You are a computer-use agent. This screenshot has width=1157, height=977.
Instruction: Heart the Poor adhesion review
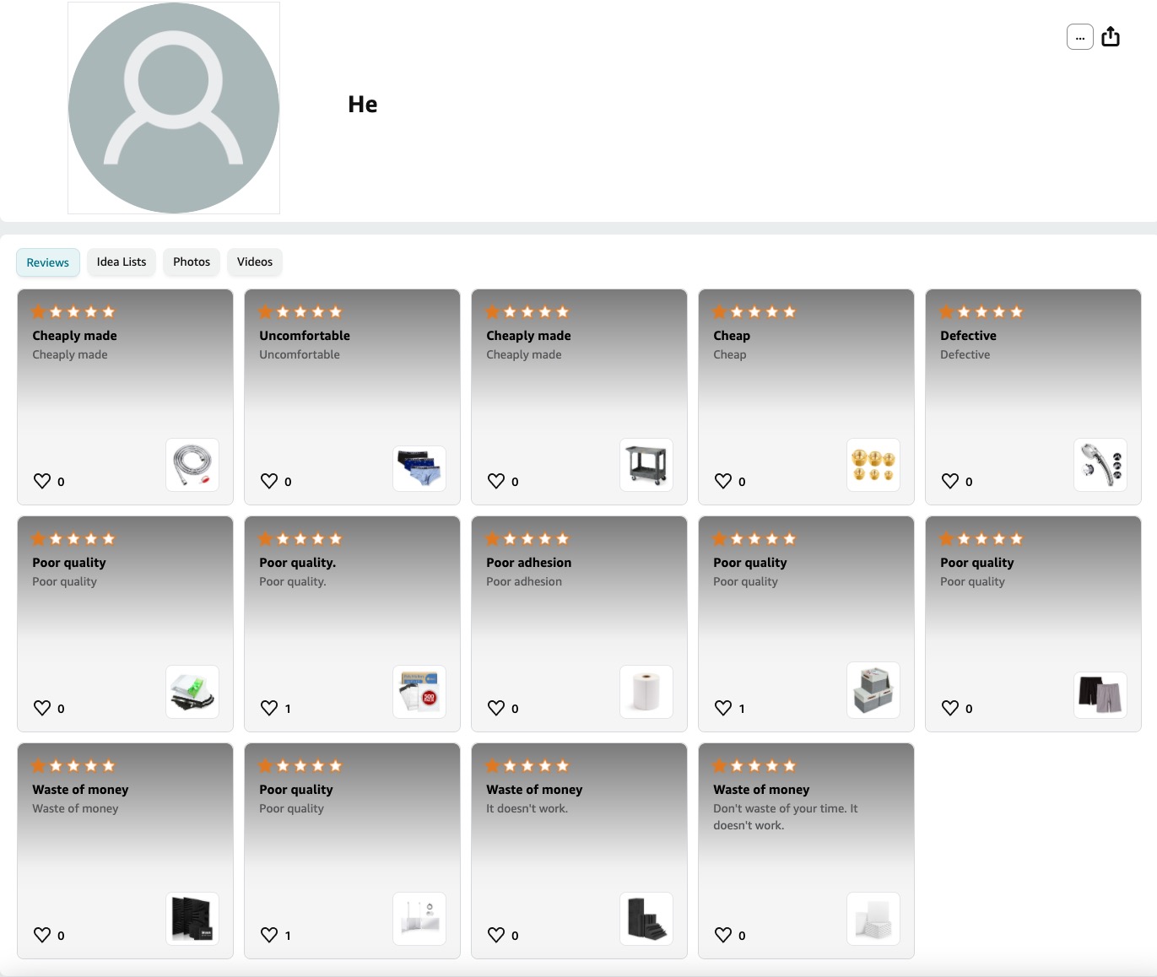(496, 708)
